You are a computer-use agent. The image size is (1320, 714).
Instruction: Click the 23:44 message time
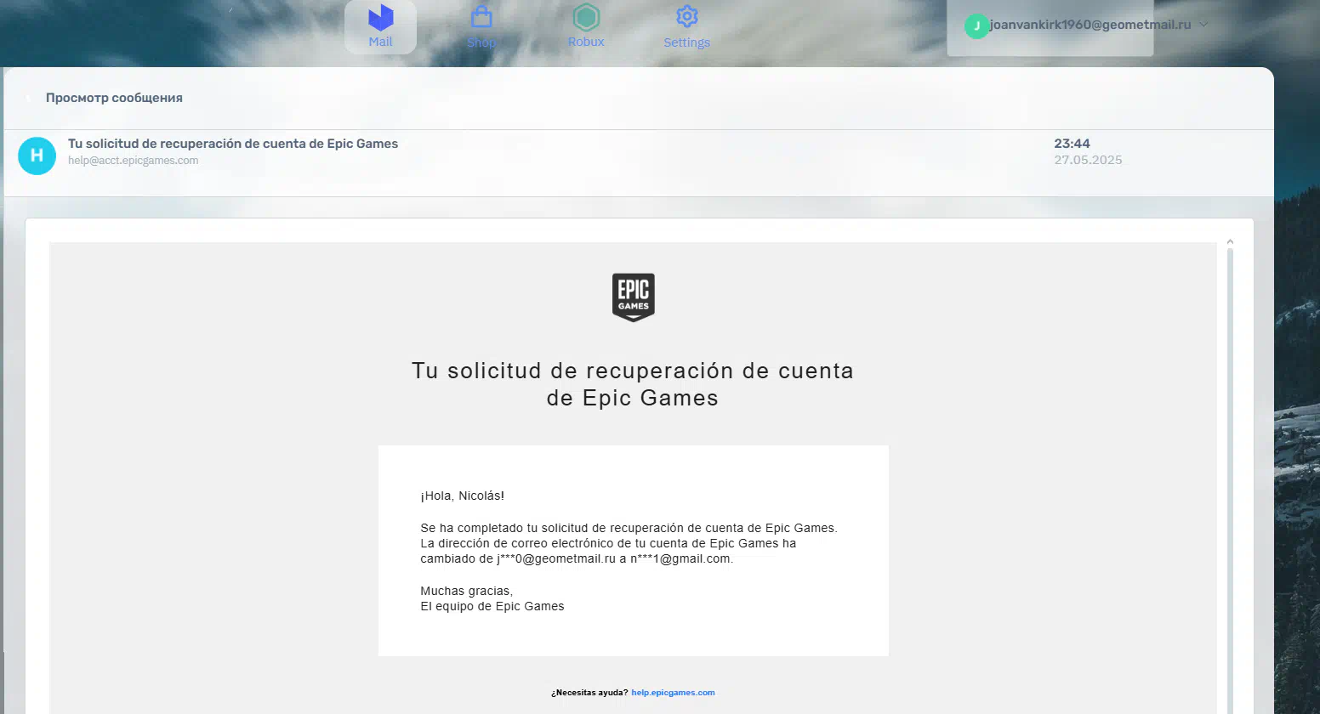pos(1072,144)
